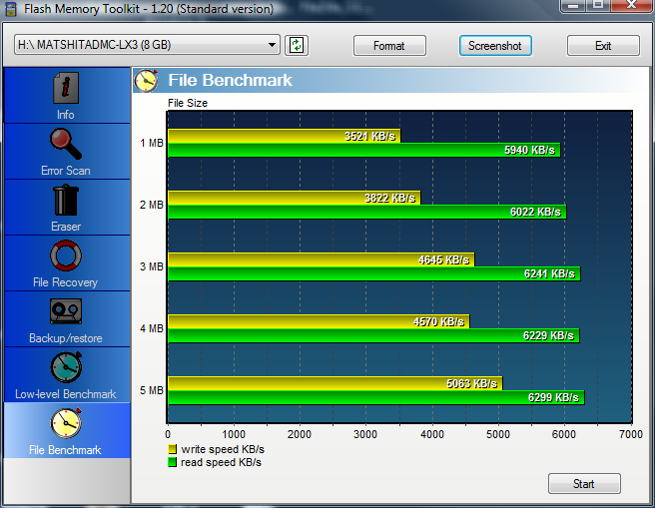Select the File Benchmark clock icon in sidebar
The width and height of the screenshot is (655, 508).
click(66, 423)
